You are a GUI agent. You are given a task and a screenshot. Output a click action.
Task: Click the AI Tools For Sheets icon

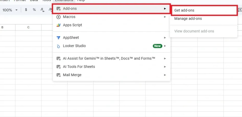click(x=58, y=67)
